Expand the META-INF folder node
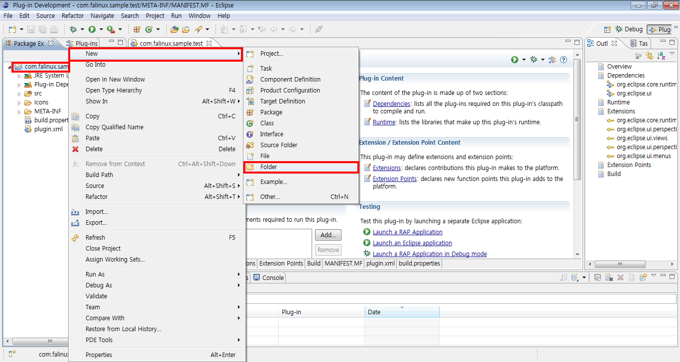Screen dimensions: 680x362 click(19, 111)
